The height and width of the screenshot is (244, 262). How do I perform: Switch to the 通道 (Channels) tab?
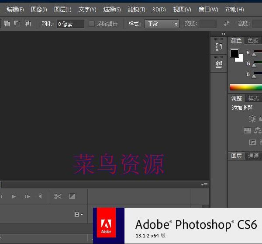point(253,156)
